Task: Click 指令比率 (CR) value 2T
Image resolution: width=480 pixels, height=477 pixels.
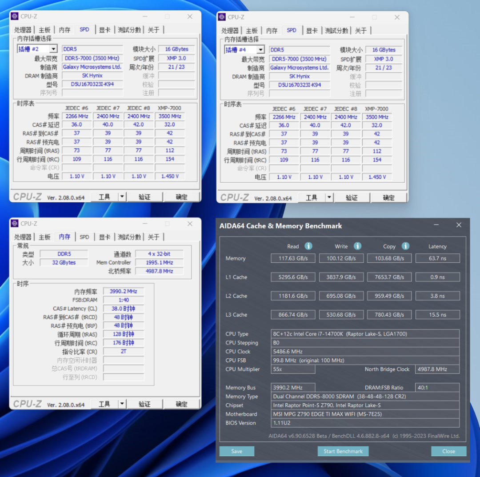Action: pyautogui.click(x=124, y=351)
